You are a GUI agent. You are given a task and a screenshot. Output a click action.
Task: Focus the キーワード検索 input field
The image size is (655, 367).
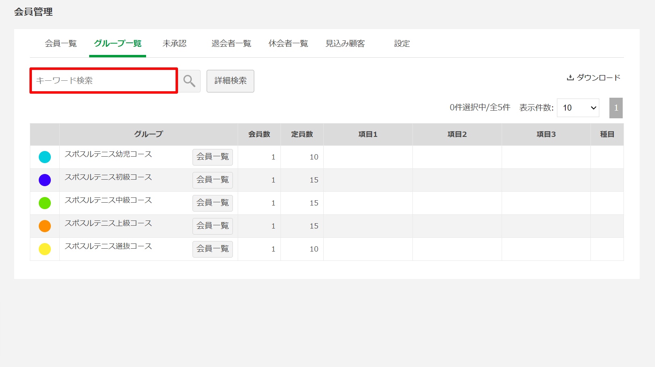[104, 81]
